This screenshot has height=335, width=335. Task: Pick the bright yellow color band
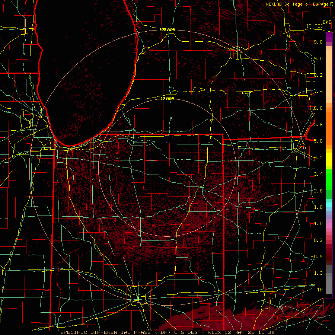coord(329,159)
